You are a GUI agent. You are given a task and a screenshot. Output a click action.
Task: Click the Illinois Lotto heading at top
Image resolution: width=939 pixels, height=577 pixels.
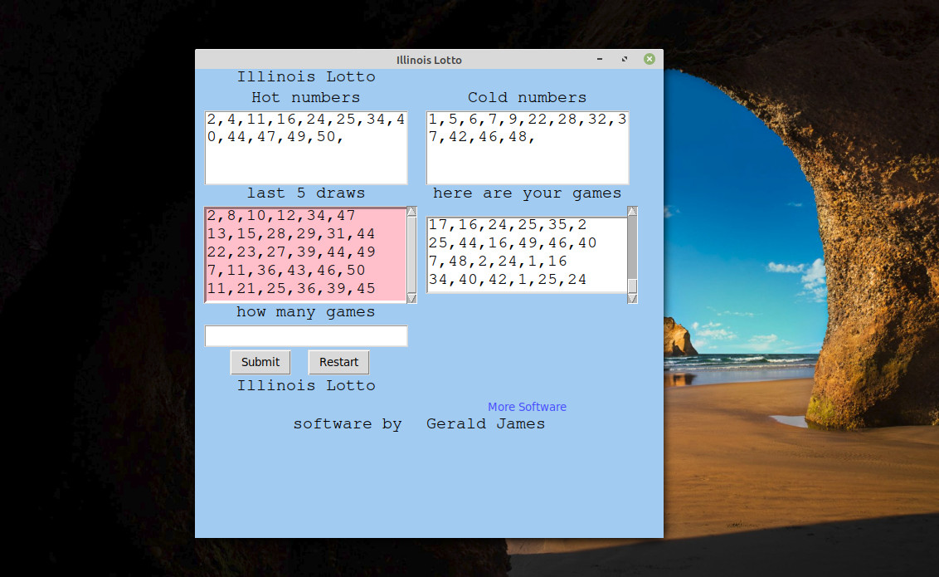tap(306, 76)
